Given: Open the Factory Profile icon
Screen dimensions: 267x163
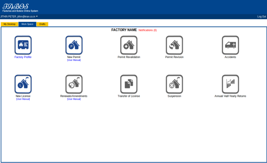Looking at the screenshot, I should point(23,45).
